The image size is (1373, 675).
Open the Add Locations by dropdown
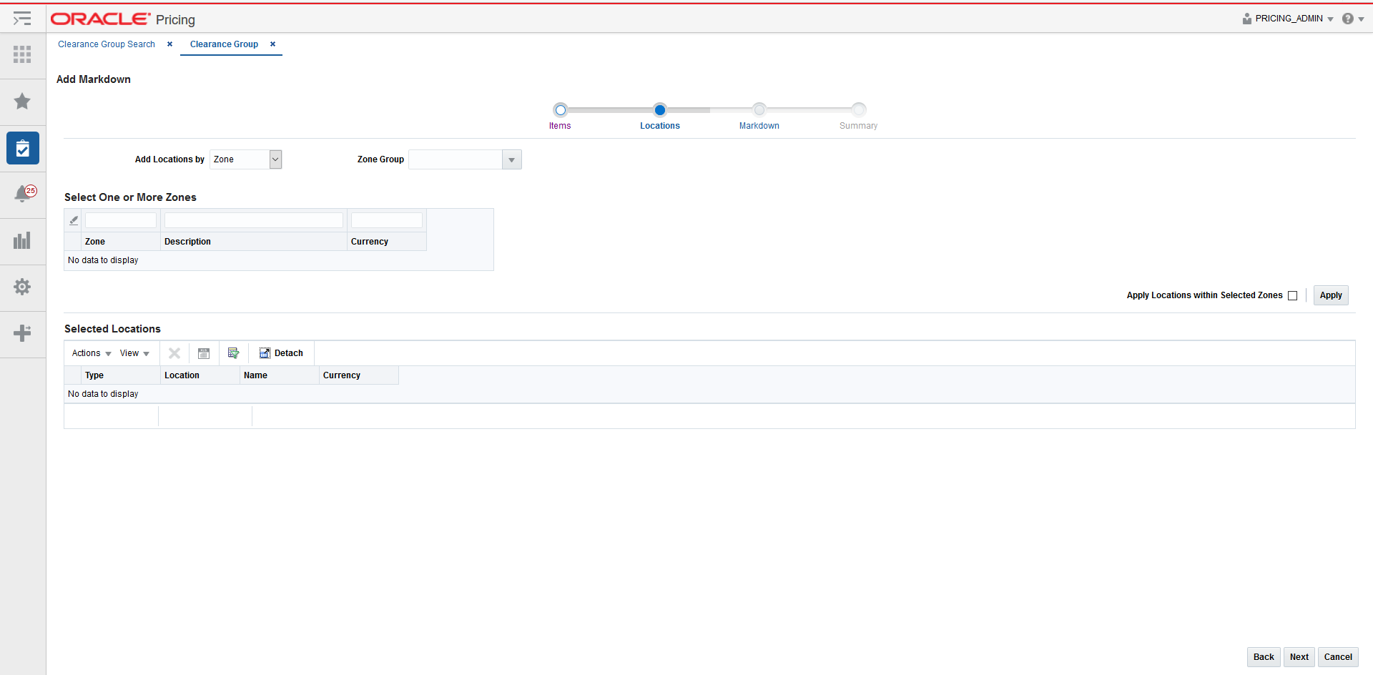click(275, 159)
